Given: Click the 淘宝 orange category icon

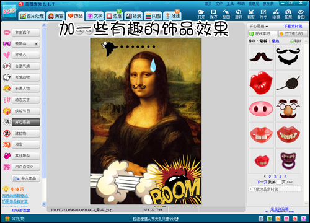Looking at the screenshot, I should tap(7, 145).
